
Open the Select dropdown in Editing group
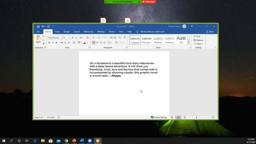[198, 44]
